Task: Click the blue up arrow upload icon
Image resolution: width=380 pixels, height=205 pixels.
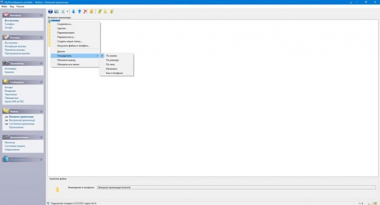Action: (79, 11)
